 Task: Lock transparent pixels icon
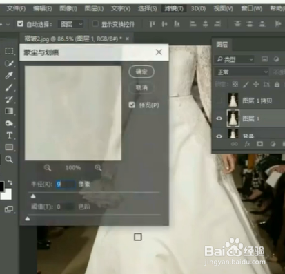pos(235,85)
